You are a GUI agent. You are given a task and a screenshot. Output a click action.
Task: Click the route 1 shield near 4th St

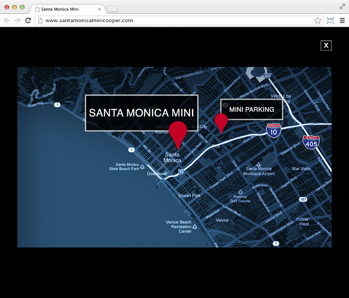[x=132, y=150]
